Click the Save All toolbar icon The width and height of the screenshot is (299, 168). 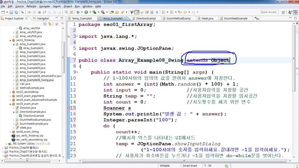pyautogui.click(x=16, y=12)
